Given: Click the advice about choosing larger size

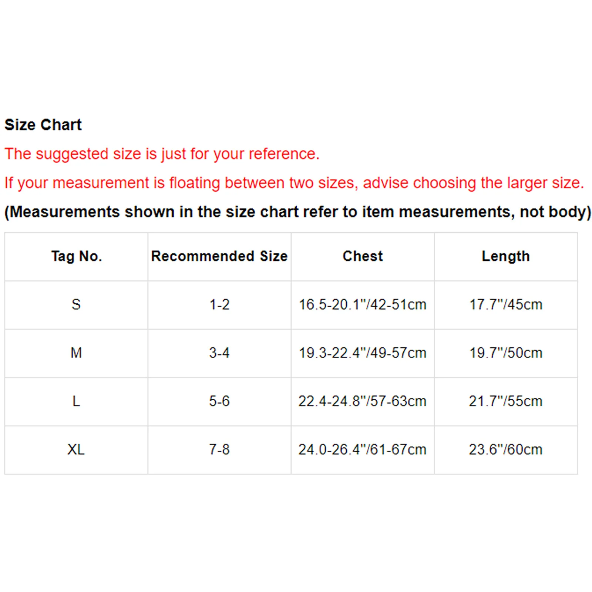Looking at the screenshot, I should point(294,183).
